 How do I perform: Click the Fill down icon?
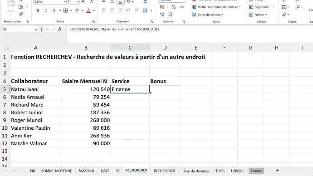(284, 7)
